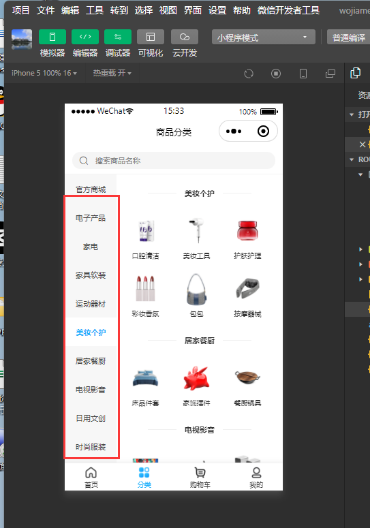Open the 按摩器械 massager icon
Image resolution: width=370 pixels, height=528 pixels.
coord(247,289)
